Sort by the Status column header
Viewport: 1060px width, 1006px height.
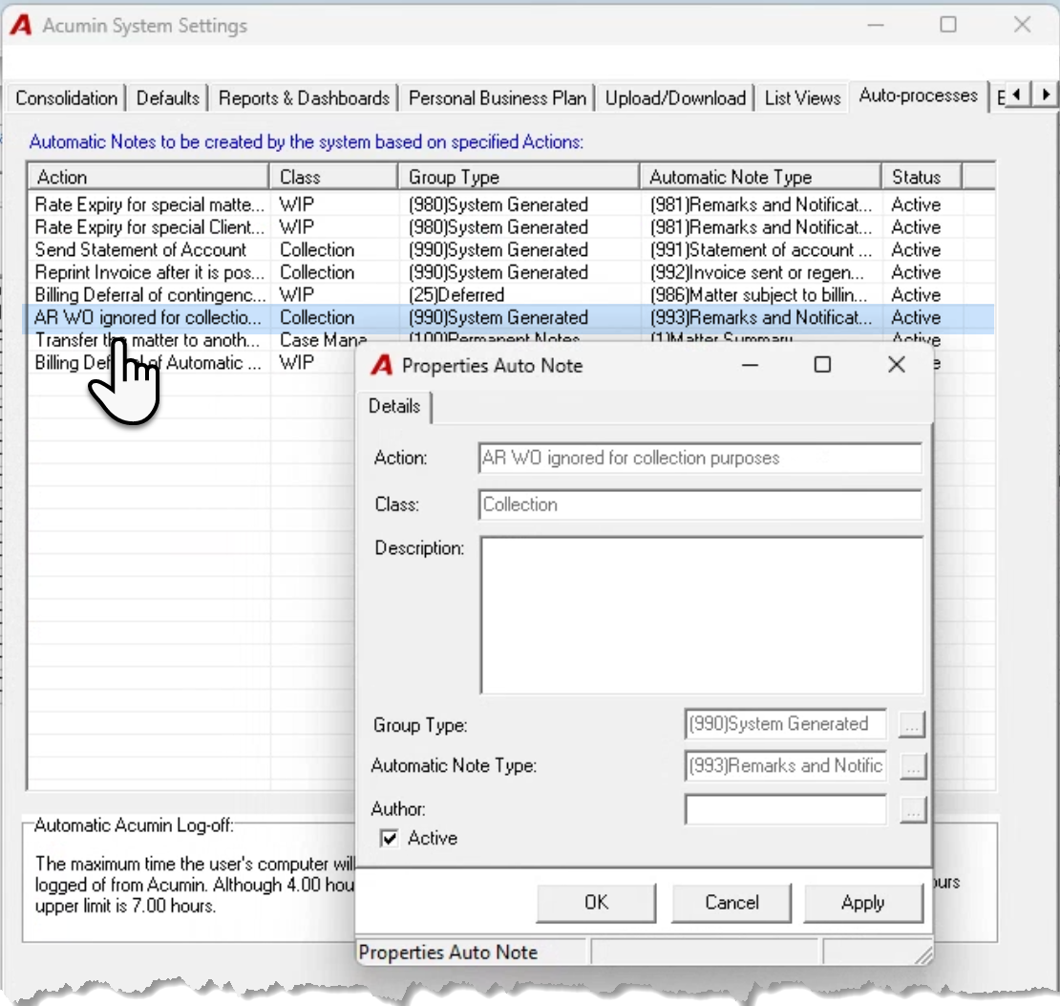click(x=922, y=177)
